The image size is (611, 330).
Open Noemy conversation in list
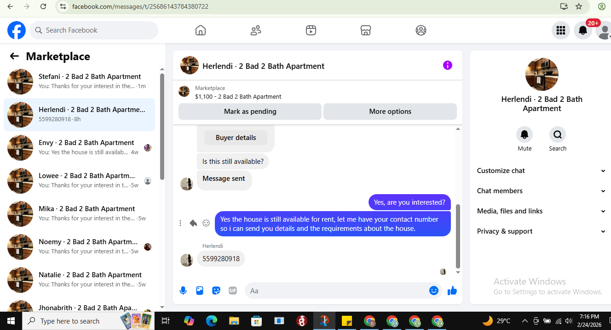click(79, 247)
